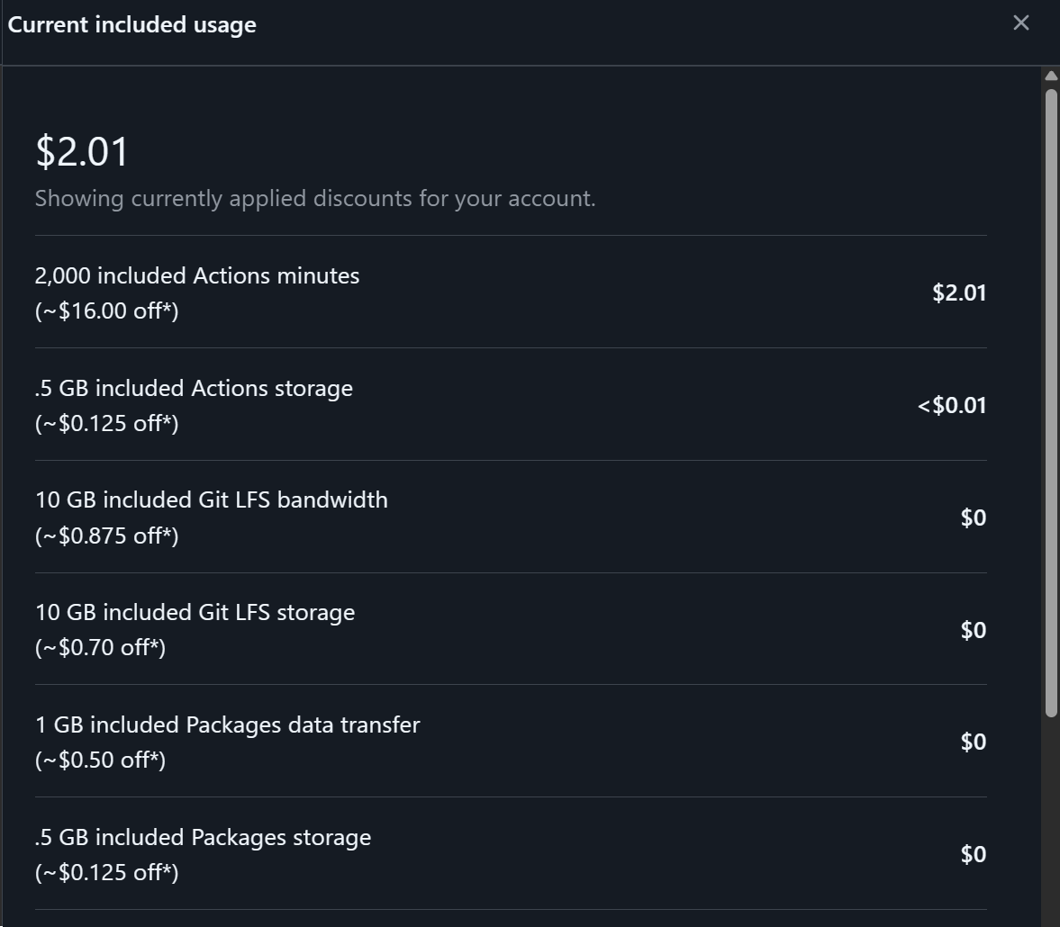Click the $0 Packages storage amount

[x=974, y=854]
